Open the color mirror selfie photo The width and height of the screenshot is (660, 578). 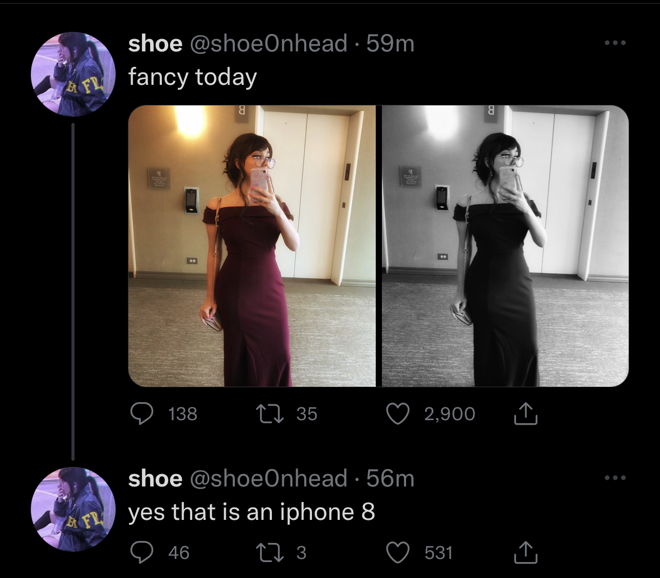pyautogui.click(x=252, y=246)
